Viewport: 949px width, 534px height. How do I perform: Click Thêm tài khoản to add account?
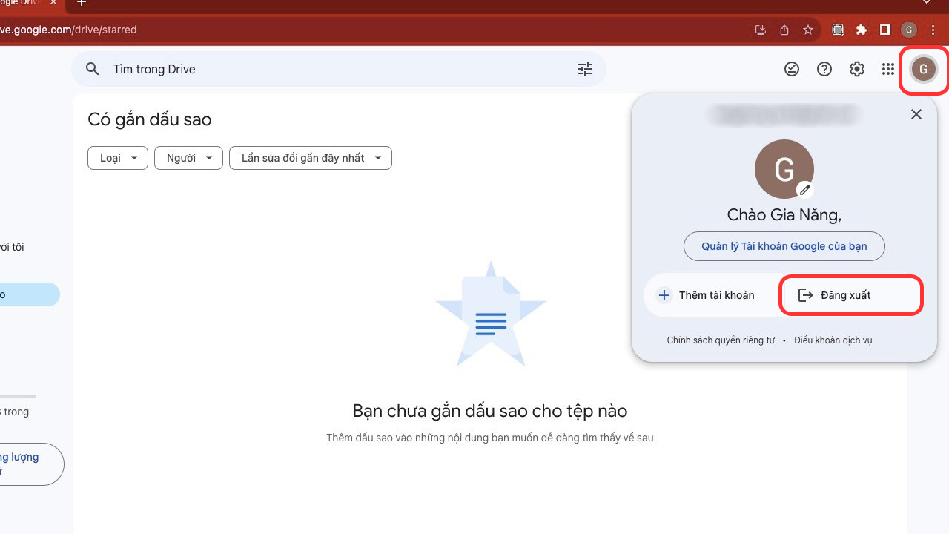(707, 295)
